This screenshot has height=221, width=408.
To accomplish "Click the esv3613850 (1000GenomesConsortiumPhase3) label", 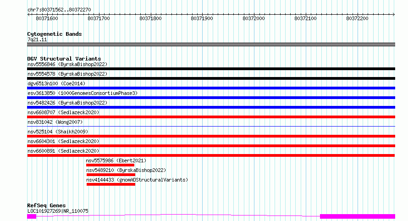I will click(x=83, y=93).
